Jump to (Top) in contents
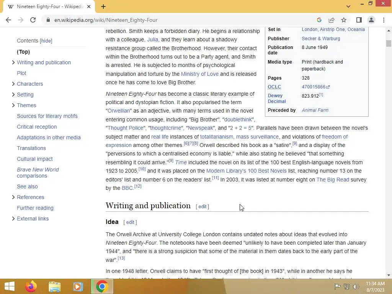 pos(23,52)
